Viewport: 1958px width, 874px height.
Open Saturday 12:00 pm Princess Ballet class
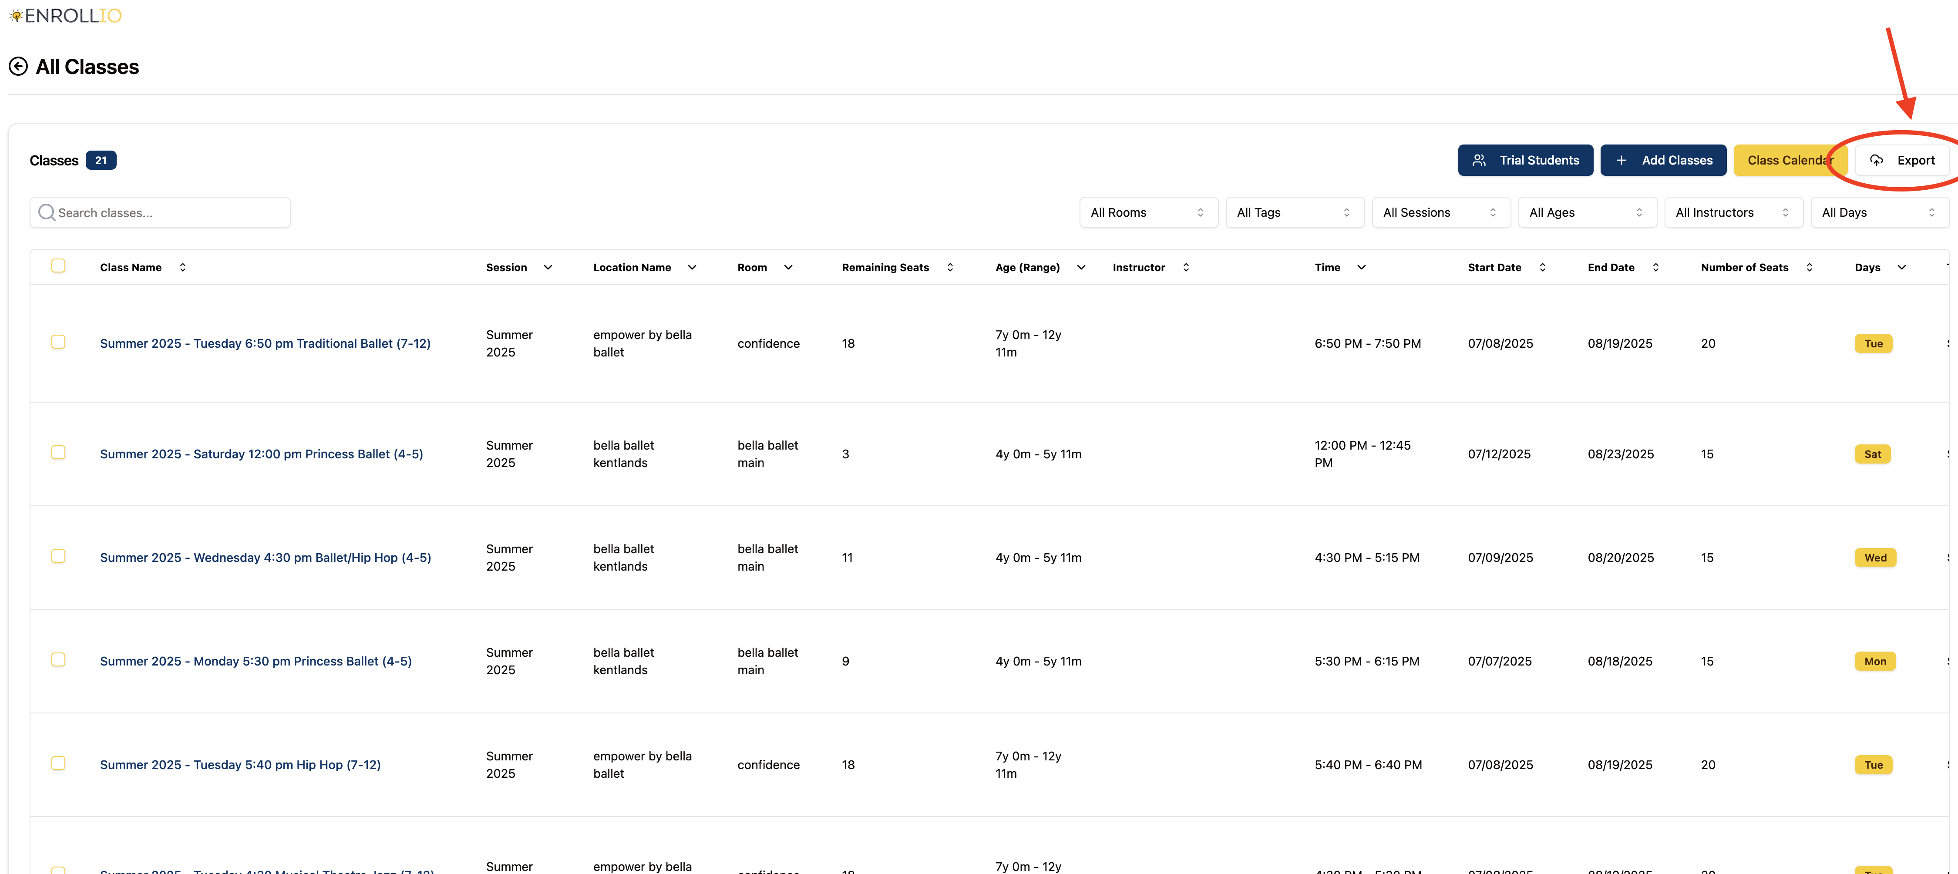262,454
